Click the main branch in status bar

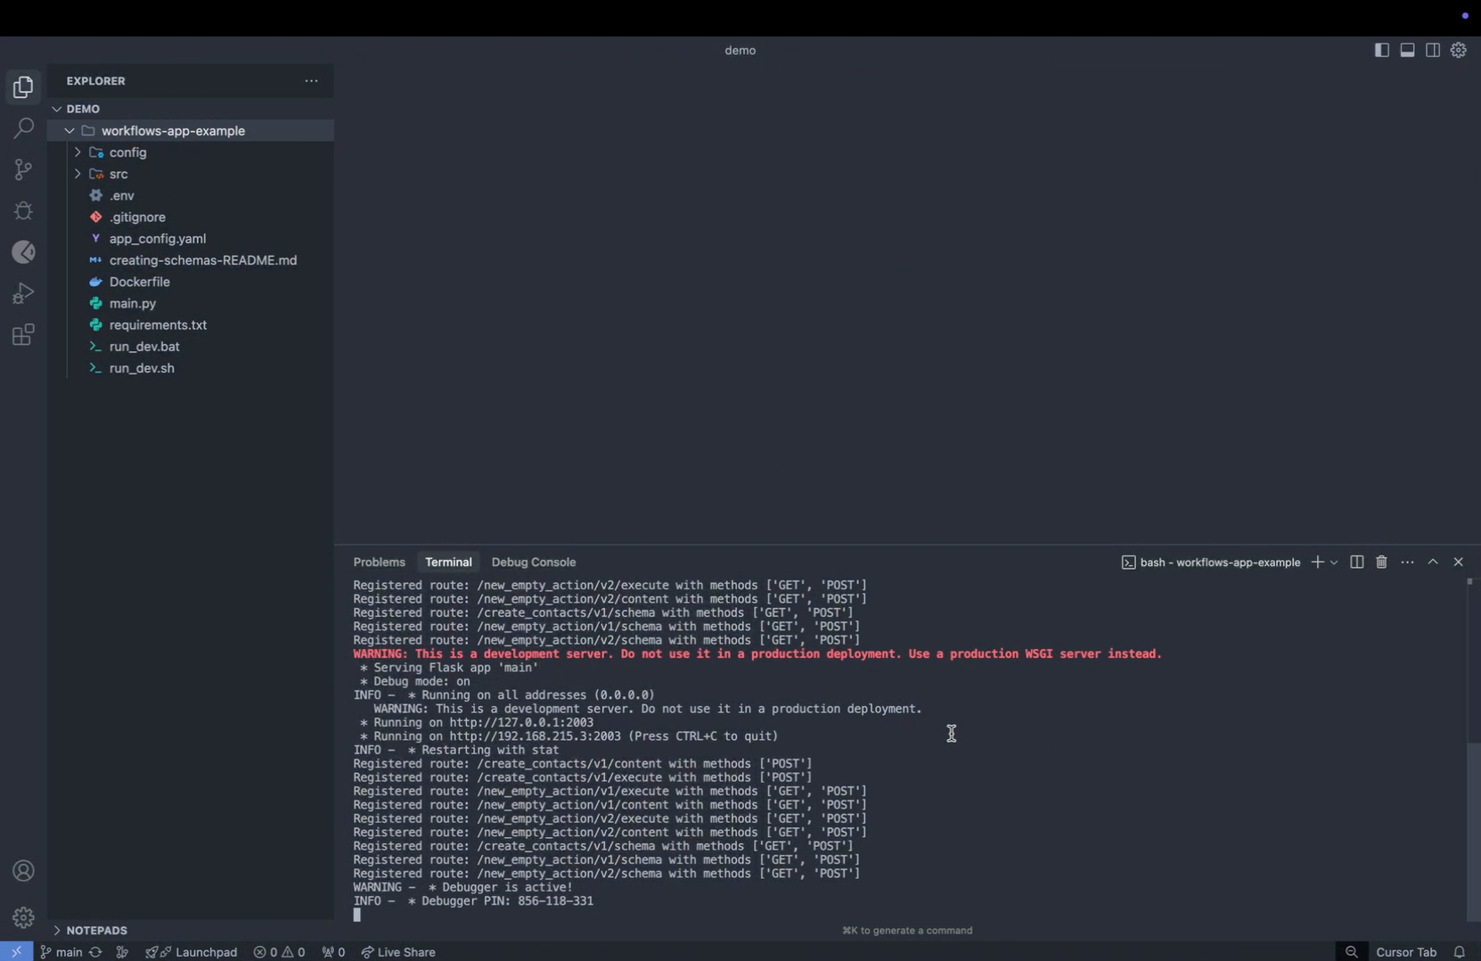coord(61,952)
